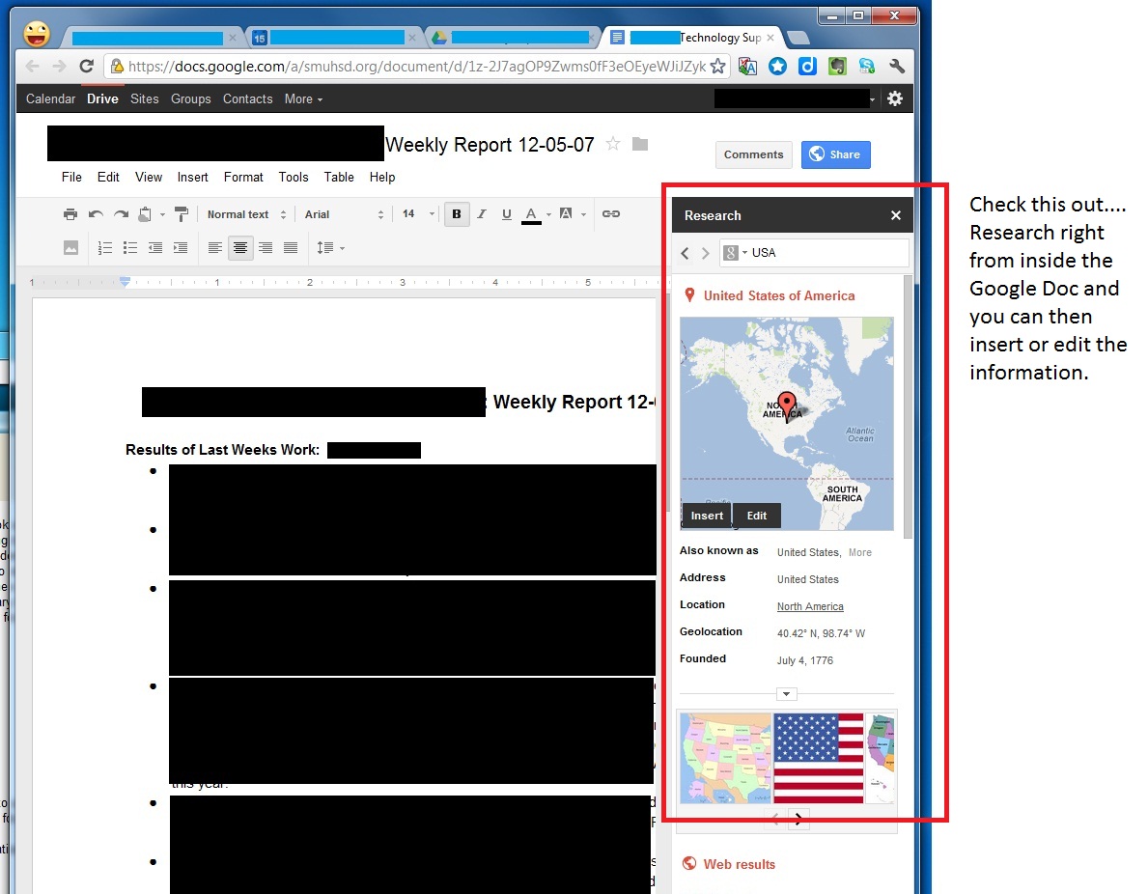Undo the last action with Undo icon
Image resolution: width=1148 pixels, height=894 pixels.
click(x=96, y=214)
